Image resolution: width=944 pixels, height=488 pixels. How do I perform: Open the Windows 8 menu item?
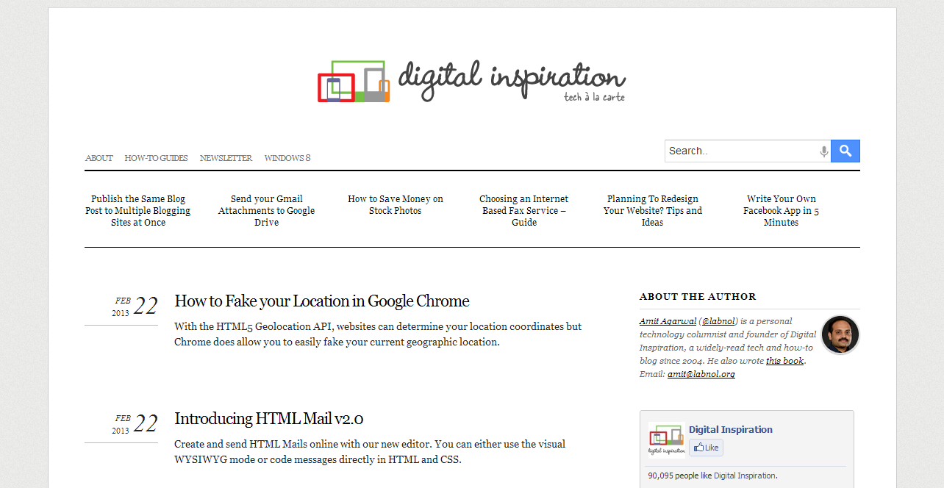pos(287,158)
